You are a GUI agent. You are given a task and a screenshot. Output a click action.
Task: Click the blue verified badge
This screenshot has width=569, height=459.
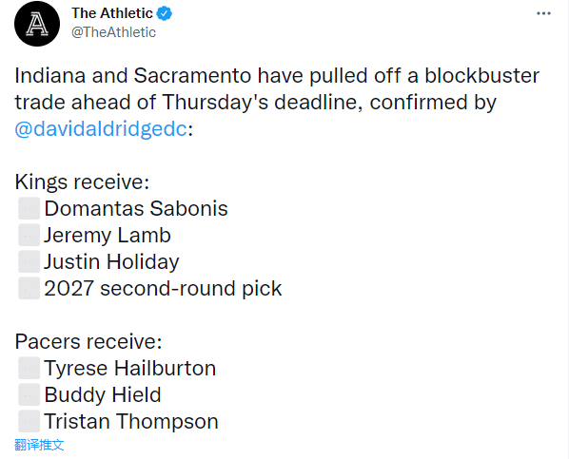click(x=164, y=13)
